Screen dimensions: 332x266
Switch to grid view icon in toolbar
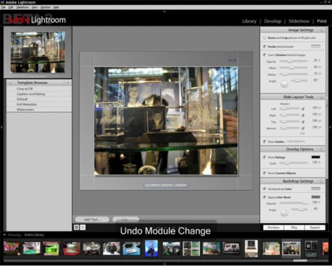click(x=76, y=228)
